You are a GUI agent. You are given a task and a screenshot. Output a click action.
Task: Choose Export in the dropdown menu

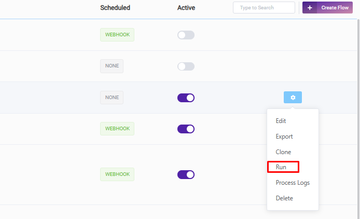tap(284, 136)
